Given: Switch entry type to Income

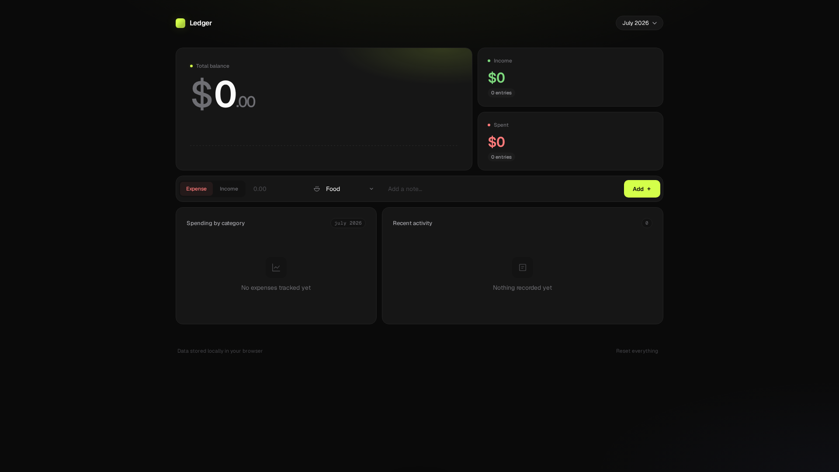Looking at the screenshot, I should click(x=229, y=189).
